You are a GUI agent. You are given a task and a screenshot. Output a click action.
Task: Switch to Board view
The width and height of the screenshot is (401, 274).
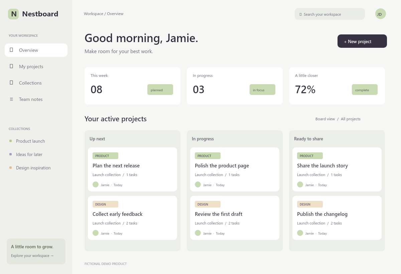point(325,119)
